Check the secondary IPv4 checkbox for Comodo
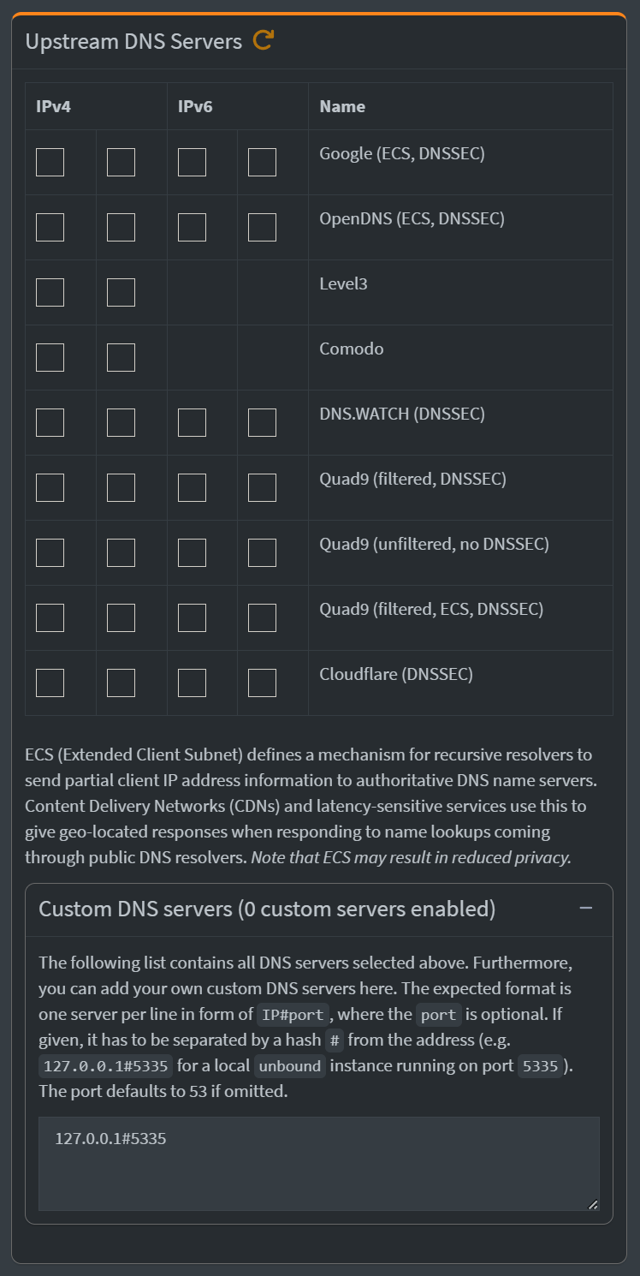Screen dimensions: 640x1276 pos(120,356)
